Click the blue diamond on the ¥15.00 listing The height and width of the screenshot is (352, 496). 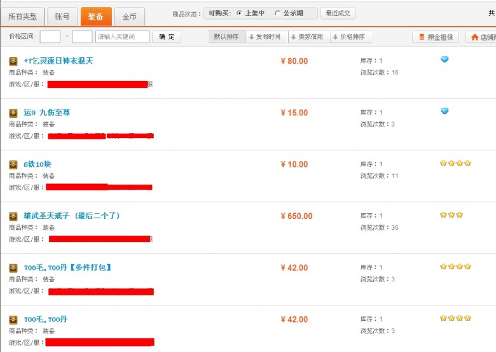[444, 111]
